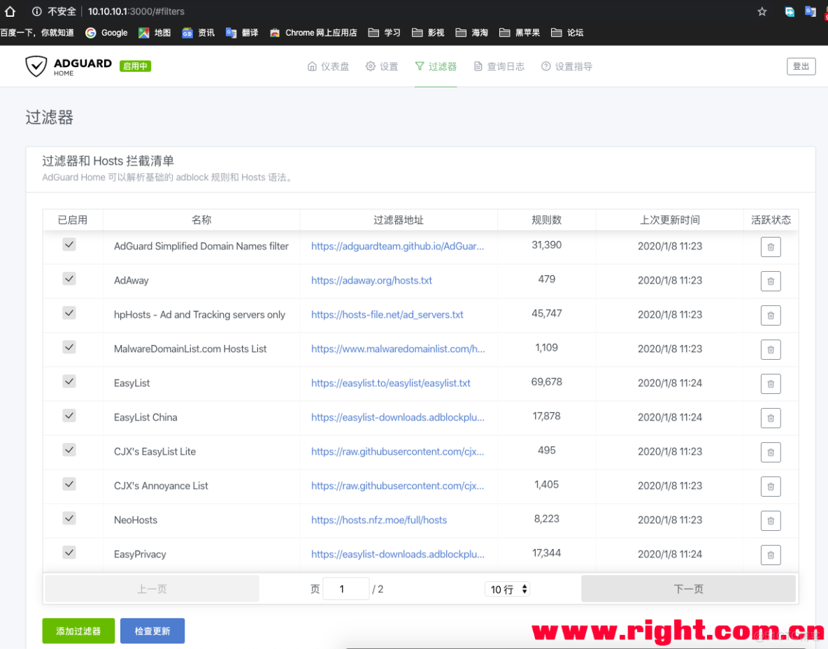Toggle the EasyPrivacy filter checkbox
Screen dimensions: 828x649
click(x=69, y=552)
